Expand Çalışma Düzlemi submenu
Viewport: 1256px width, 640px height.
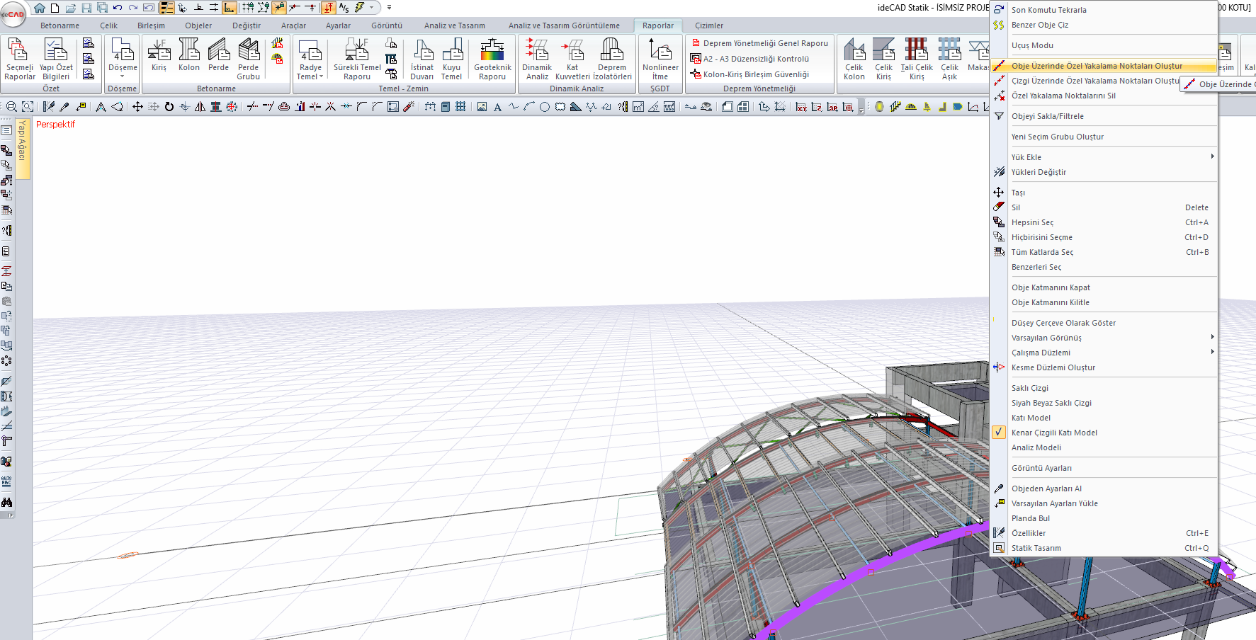coord(1212,352)
